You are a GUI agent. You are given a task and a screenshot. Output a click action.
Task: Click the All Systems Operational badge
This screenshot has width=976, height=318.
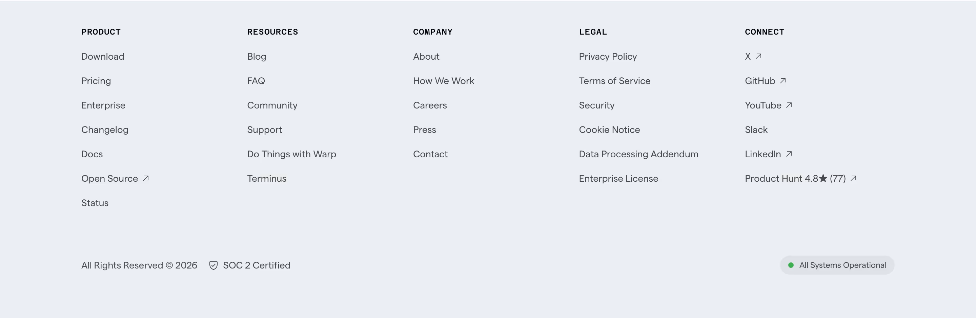tap(837, 265)
